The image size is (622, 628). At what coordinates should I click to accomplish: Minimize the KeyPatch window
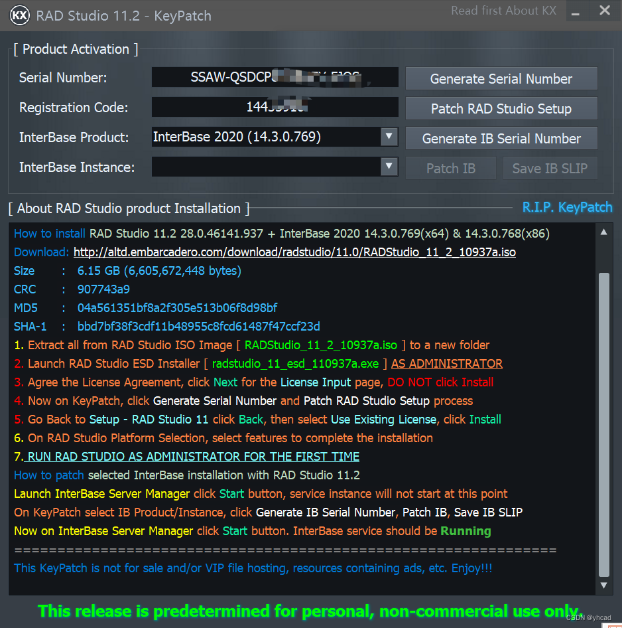576,11
